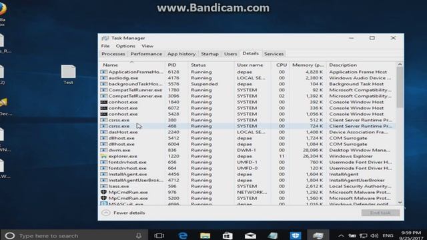Open Windows Defender shield taskbar icon
Screen dimensions: 427x240
point(296,235)
